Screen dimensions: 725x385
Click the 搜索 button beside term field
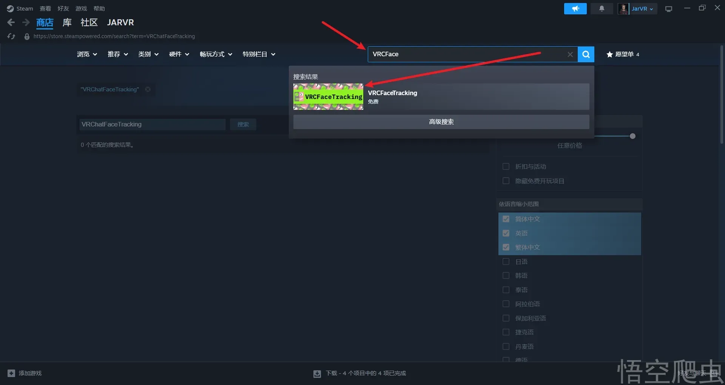243,125
